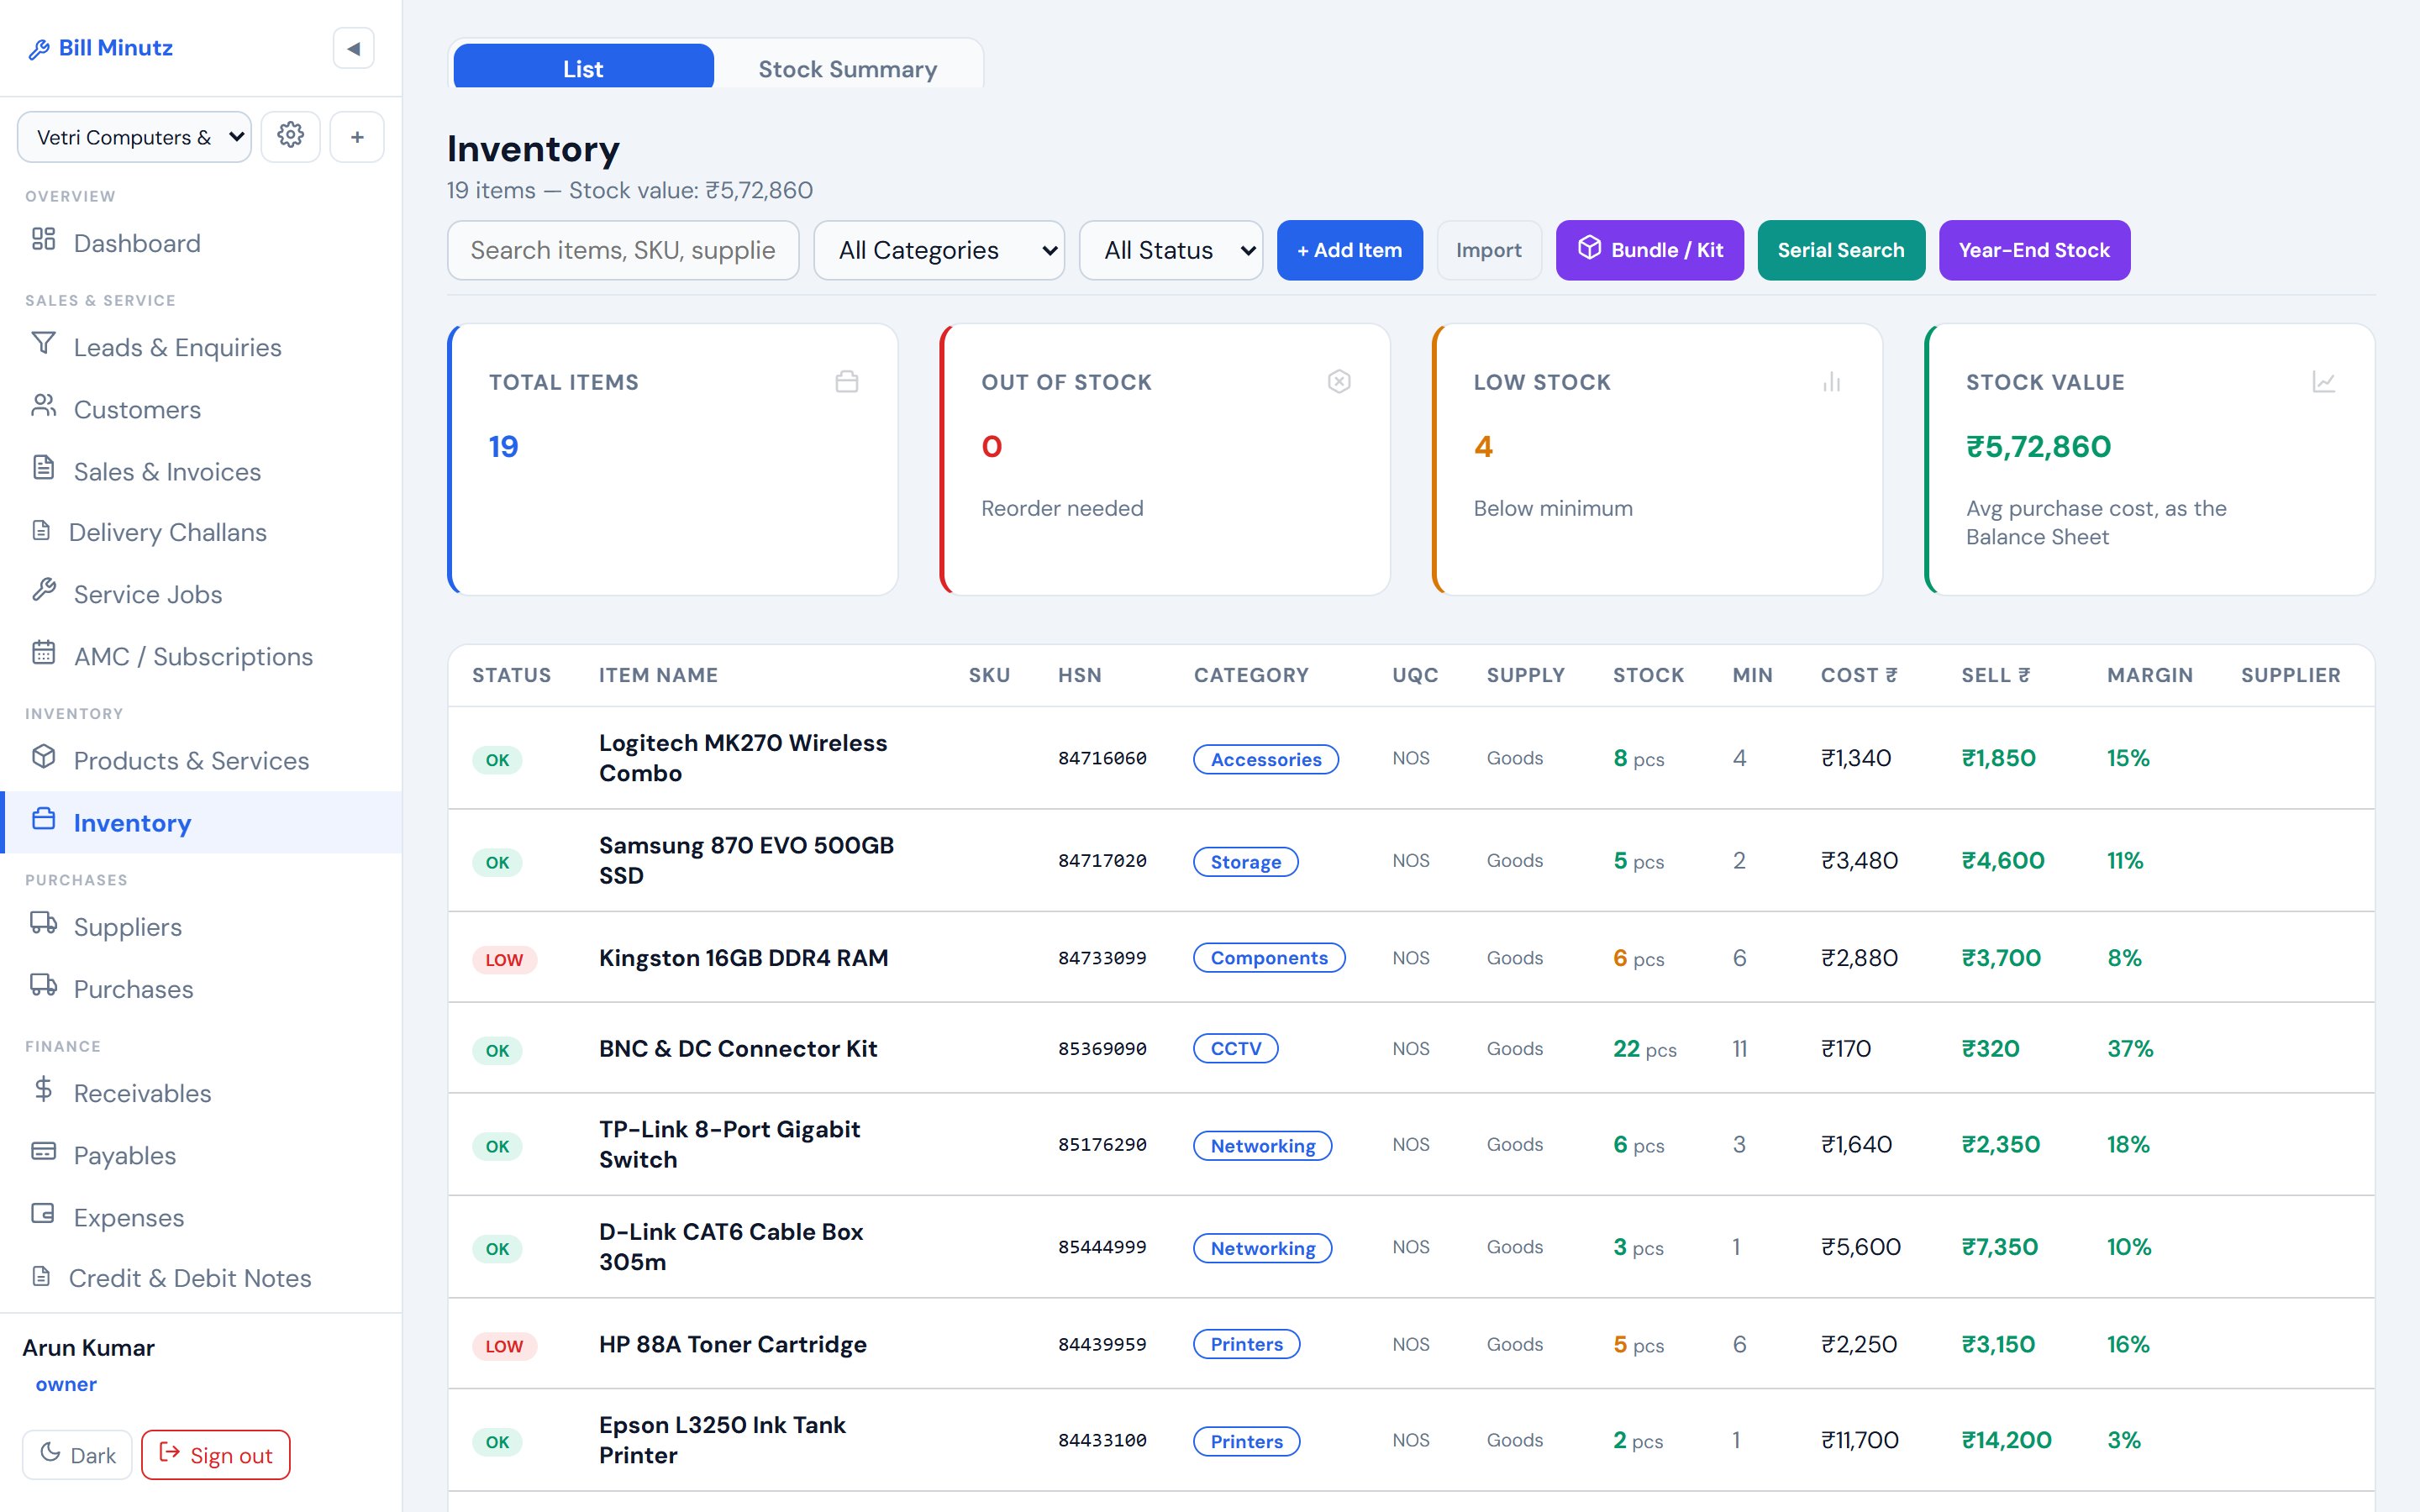Image resolution: width=2420 pixels, height=1512 pixels.
Task: Focus the search items input field
Action: coord(623,250)
